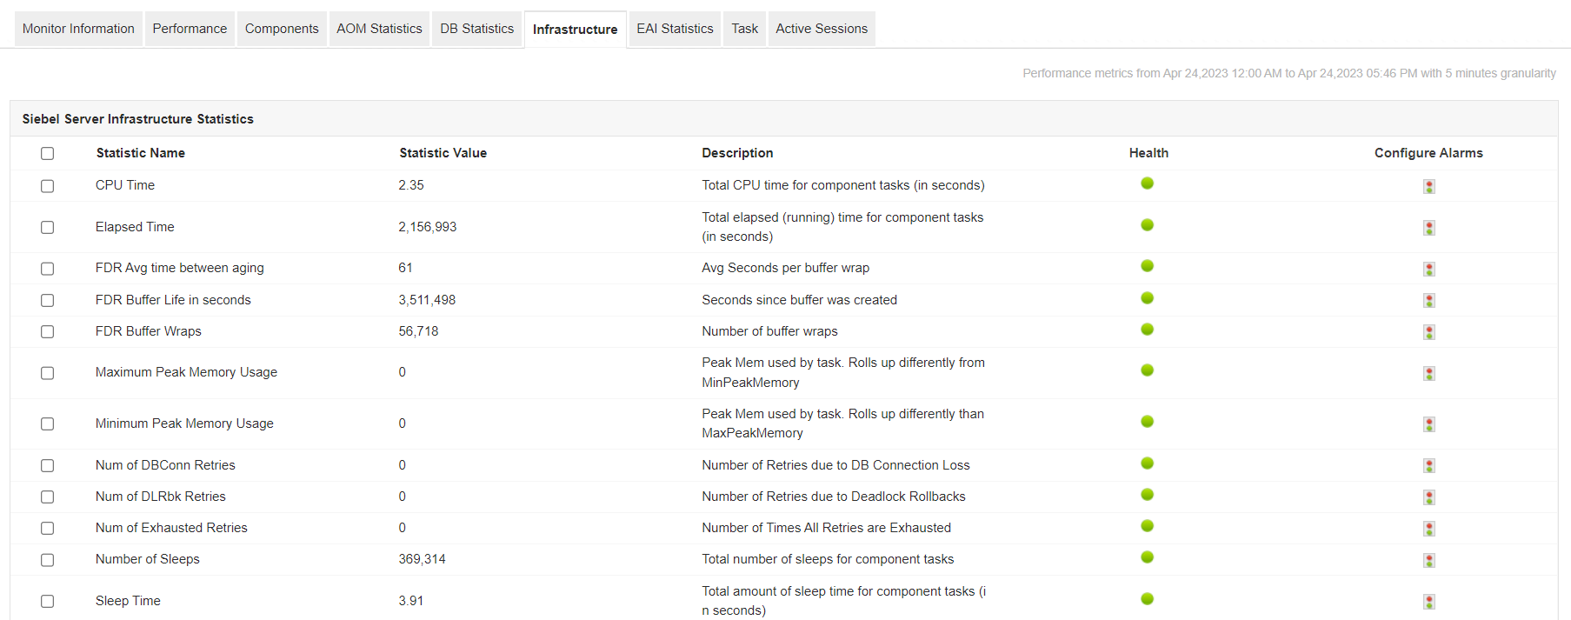Go to the DB Statistics tab
This screenshot has height=620, width=1571.
click(476, 29)
